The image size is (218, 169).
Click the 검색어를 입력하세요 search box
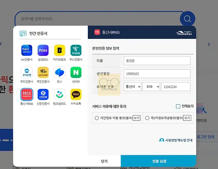(x=97, y=19)
